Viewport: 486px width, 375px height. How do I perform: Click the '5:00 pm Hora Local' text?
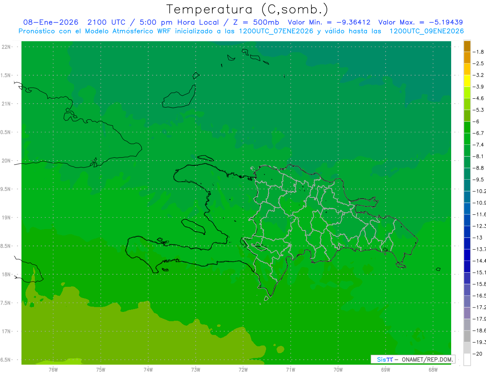(179, 22)
